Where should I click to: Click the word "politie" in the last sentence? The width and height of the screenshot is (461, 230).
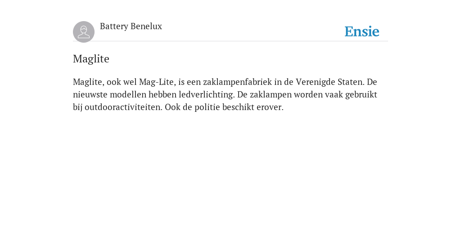pos(206,107)
